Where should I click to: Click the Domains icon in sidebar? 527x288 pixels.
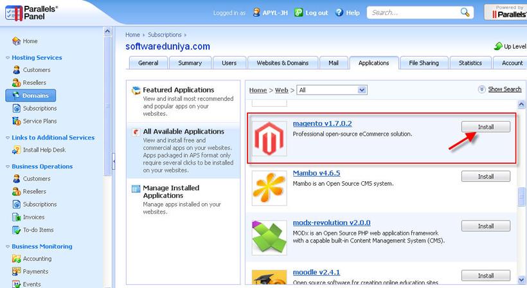16,95
